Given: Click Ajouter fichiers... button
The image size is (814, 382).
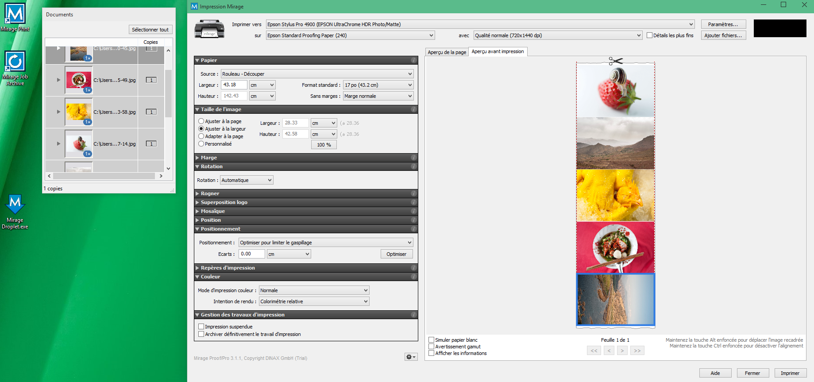Looking at the screenshot, I should pos(723,35).
